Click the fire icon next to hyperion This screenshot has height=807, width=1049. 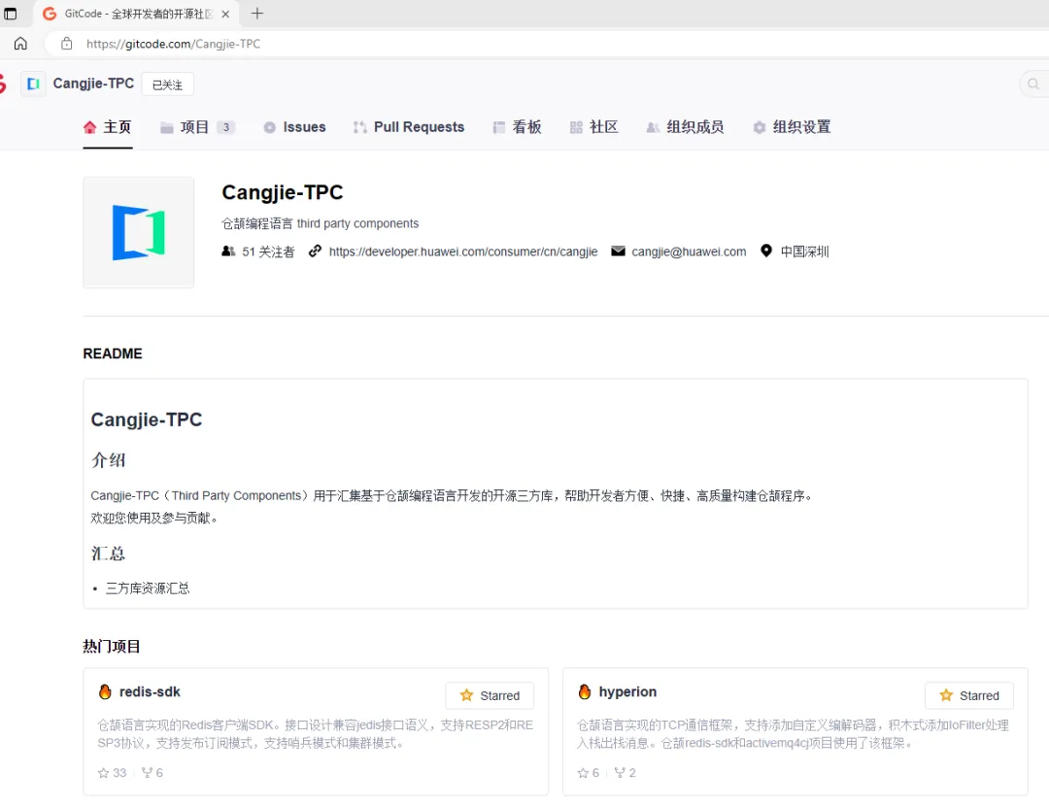585,692
